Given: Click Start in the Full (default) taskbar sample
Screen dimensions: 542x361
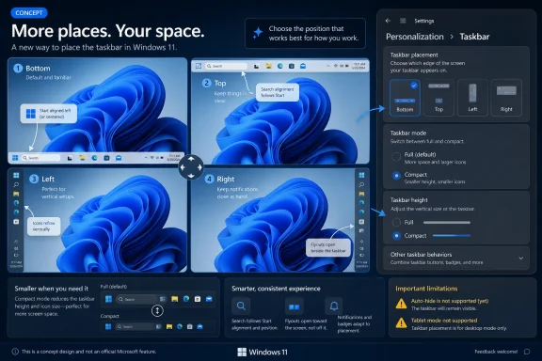Looking at the screenshot, I should coord(108,299).
